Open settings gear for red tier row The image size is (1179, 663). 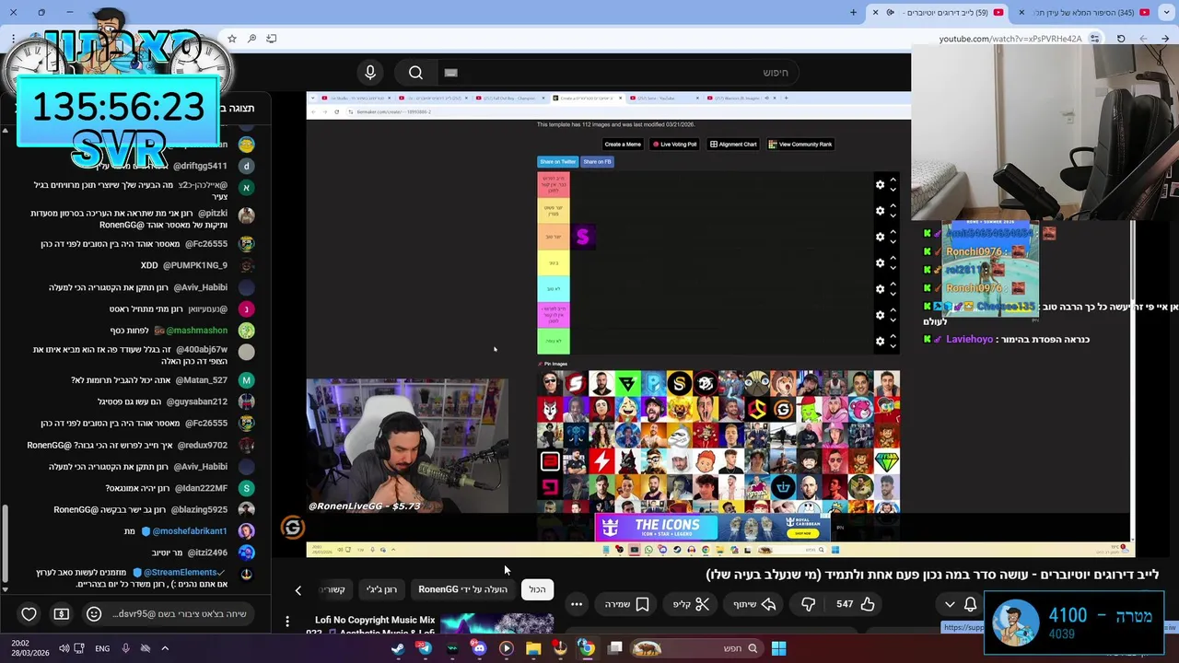coord(880,185)
